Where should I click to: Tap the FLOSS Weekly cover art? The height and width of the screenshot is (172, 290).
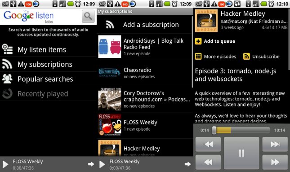(x=110, y=125)
